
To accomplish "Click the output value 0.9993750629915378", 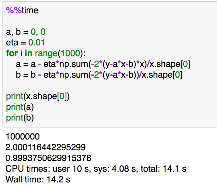I will click(x=48, y=158).
